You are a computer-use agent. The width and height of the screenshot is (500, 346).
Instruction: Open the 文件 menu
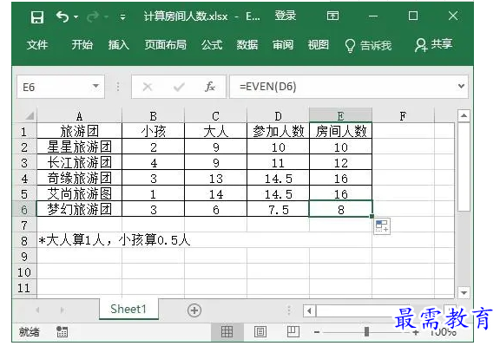point(37,44)
